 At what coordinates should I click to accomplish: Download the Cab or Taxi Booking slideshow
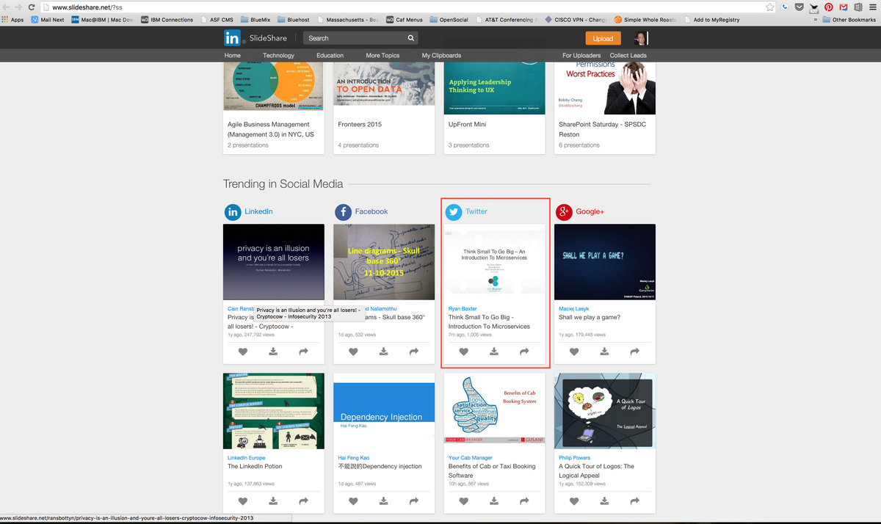(x=494, y=501)
